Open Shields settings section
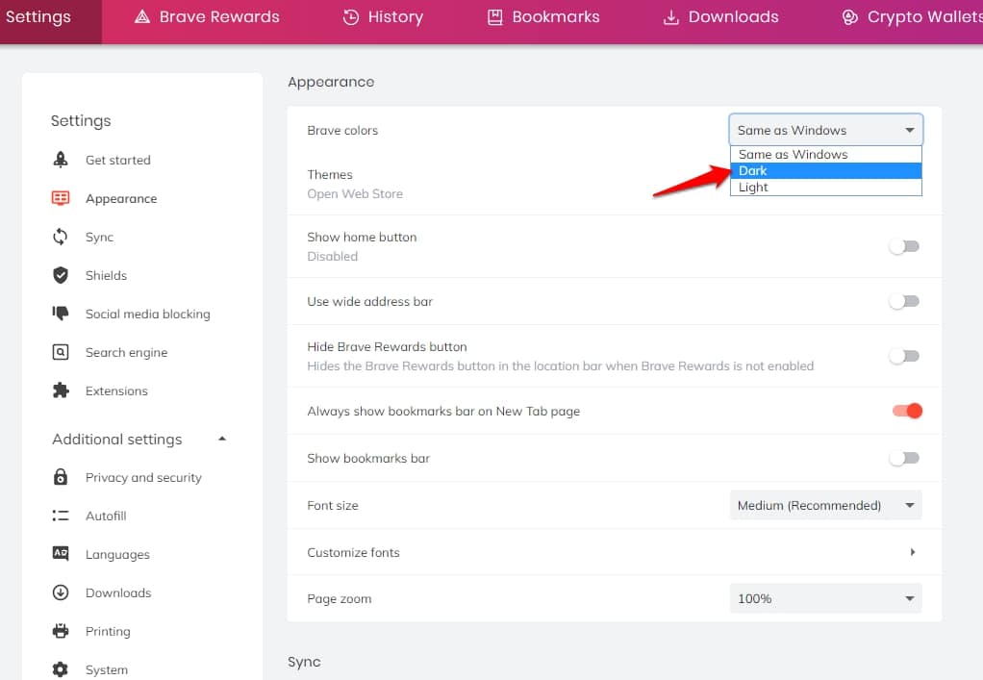This screenshot has width=983, height=680. pyautogui.click(x=106, y=275)
